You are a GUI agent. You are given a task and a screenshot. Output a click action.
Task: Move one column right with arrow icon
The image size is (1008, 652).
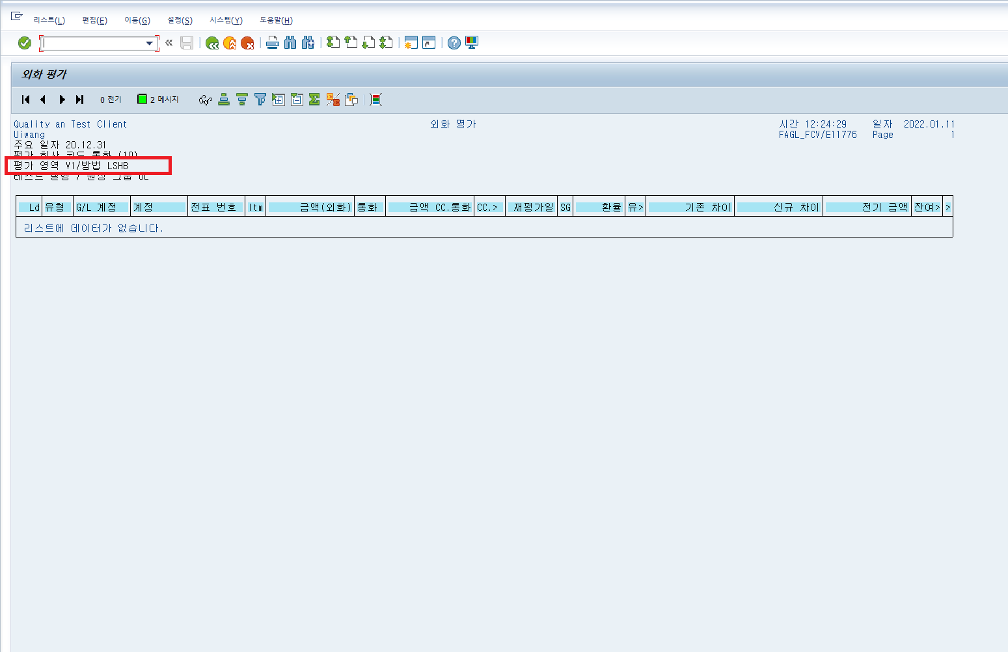click(x=62, y=100)
